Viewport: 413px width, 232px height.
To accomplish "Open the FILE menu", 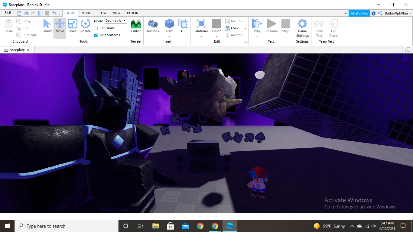I will pyautogui.click(x=8, y=13).
